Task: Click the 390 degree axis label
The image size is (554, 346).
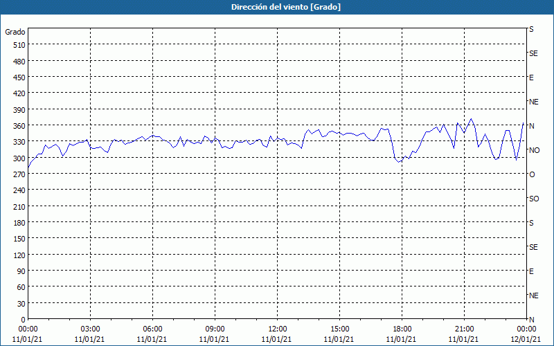Action: point(20,110)
